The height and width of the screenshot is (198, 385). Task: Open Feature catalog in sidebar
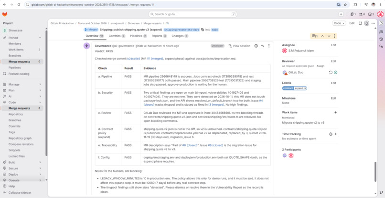coord(19,74)
